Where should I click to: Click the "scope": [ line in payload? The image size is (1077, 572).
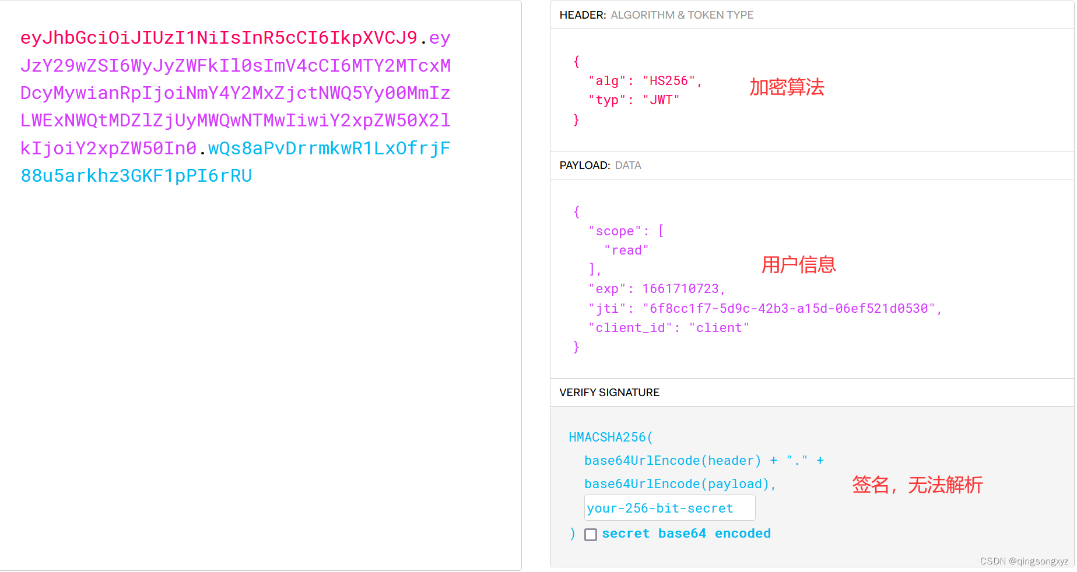point(626,231)
